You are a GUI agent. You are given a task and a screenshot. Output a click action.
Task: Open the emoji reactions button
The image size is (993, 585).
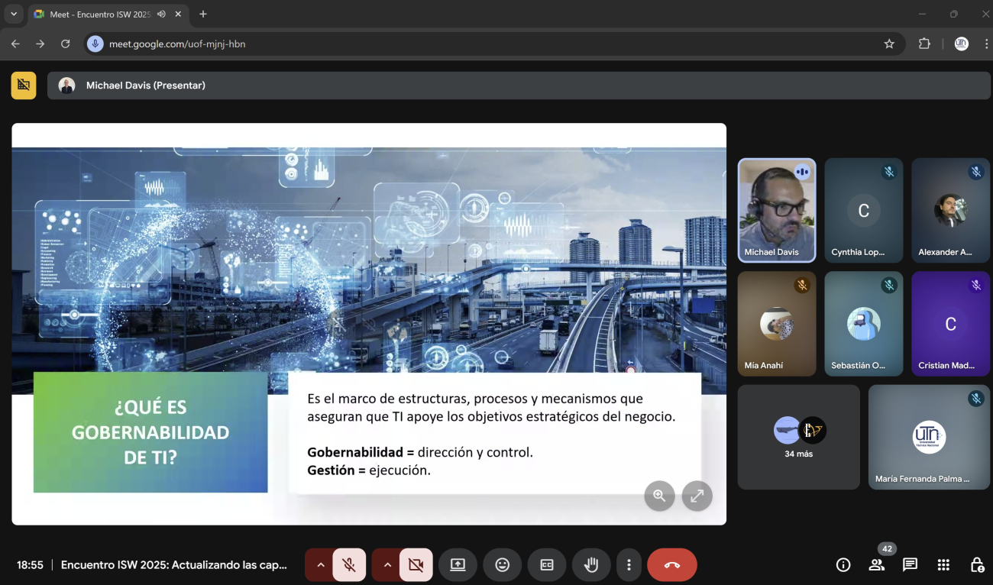click(x=502, y=565)
